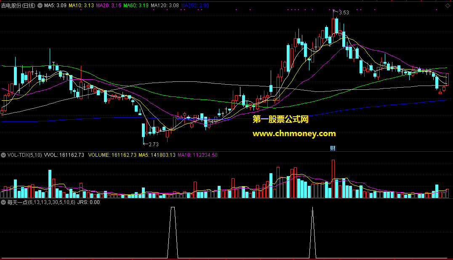This screenshot has width=453, height=260.
Task: Click the tallest red volume bar
Action: pos(333,179)
